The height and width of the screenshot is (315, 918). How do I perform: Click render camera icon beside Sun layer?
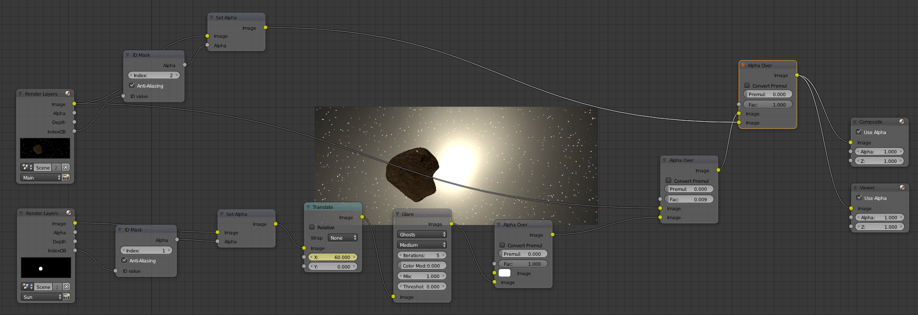tap(66, 297)
